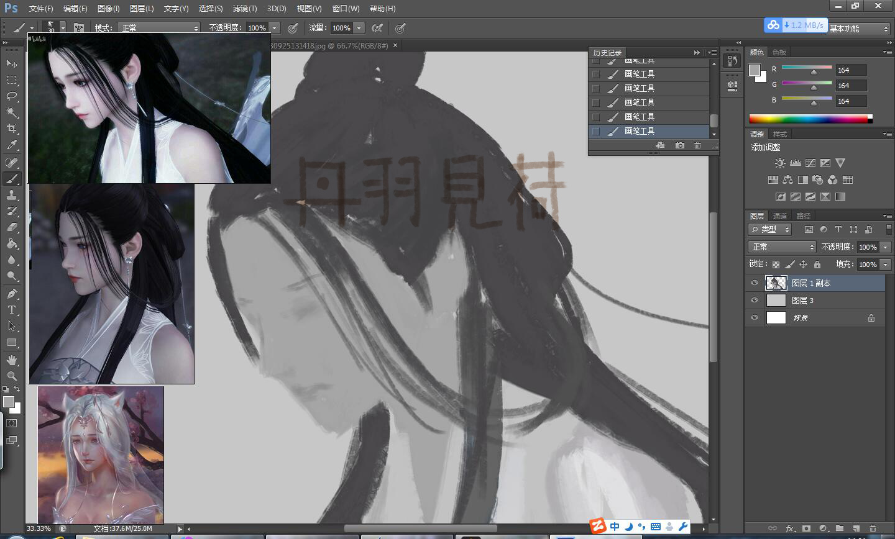The width and height of the screenshot is (895, 539).
Task: Click the foreground color swatch in Color panel
Action: pyautogui.click(x=755, y=70)
